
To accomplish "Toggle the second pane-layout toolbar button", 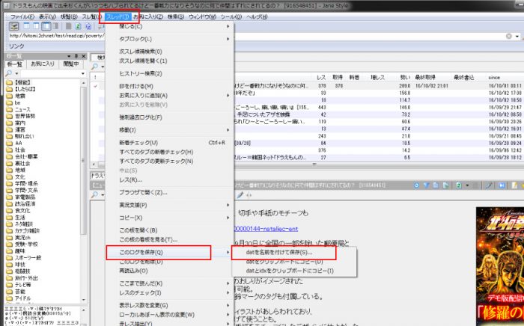I will [x=36, y=26].
